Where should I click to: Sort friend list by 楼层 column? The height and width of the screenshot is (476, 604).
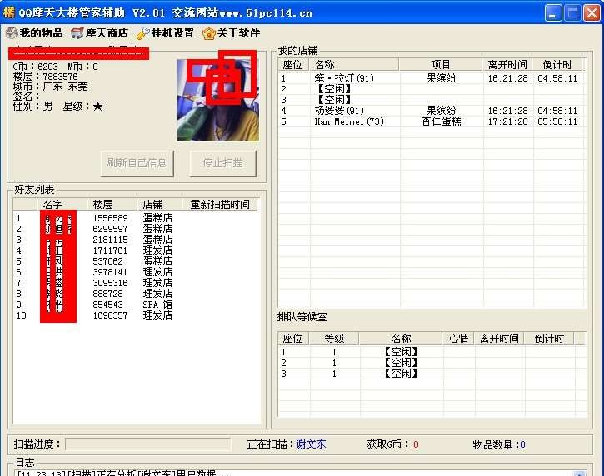click(112, 204)
